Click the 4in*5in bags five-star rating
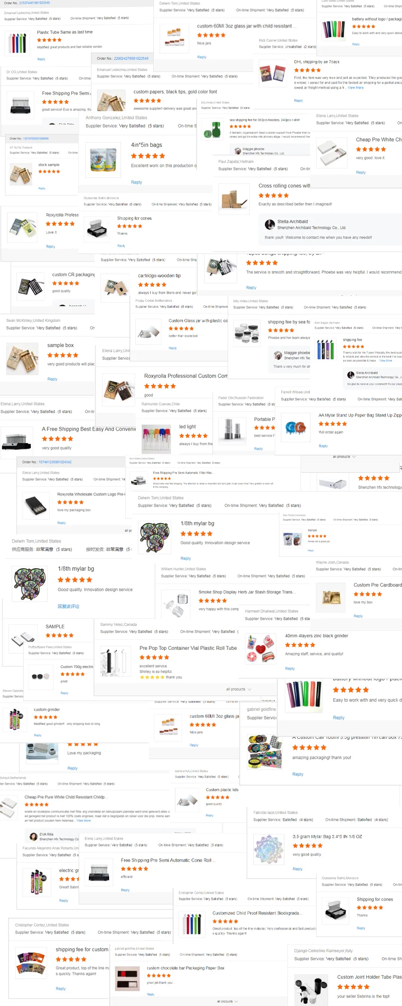The height and width of the screenshot is (1006, 402). pos(148,156)
